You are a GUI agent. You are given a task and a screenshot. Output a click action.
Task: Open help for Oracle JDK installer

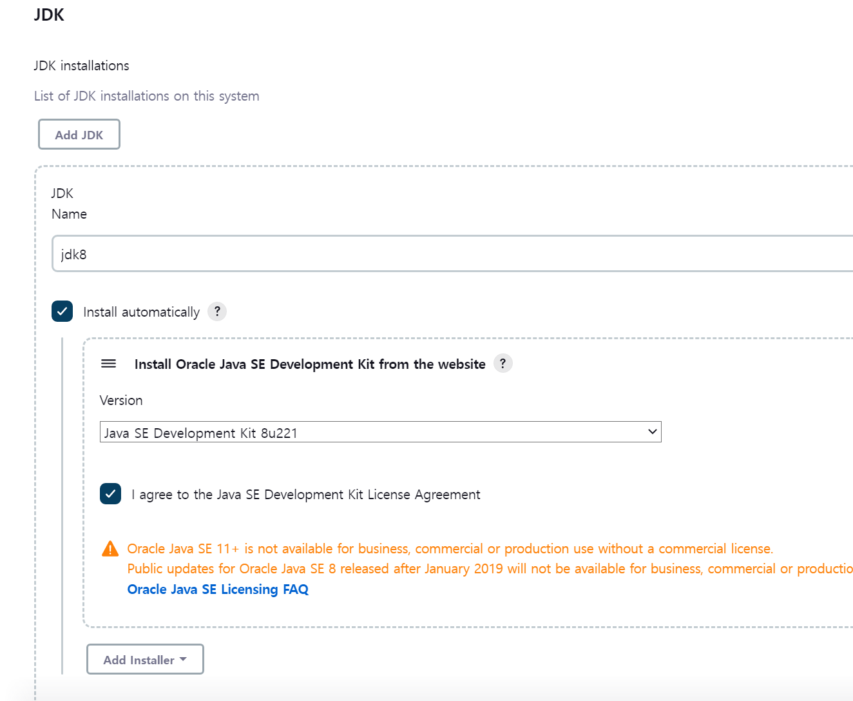(x=503, y=363)
